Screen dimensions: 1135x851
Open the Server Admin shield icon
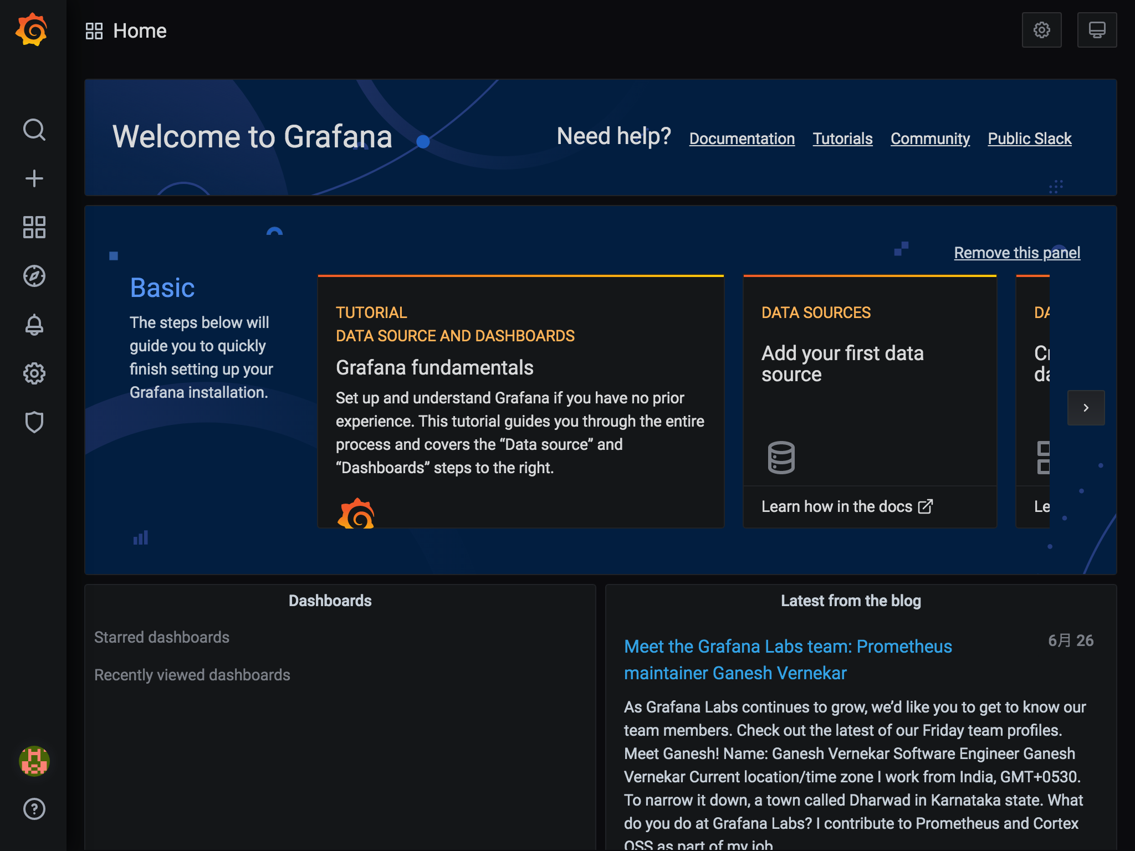coord(34,422)
